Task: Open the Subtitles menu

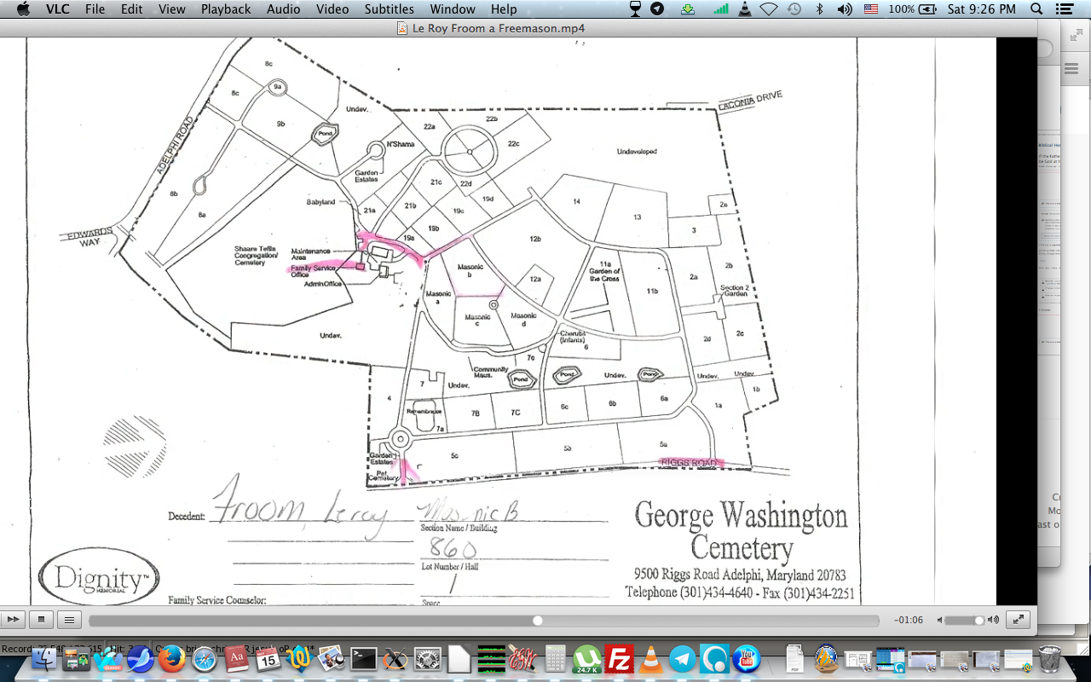Action: pyautogui.click(x=389, y=9)
